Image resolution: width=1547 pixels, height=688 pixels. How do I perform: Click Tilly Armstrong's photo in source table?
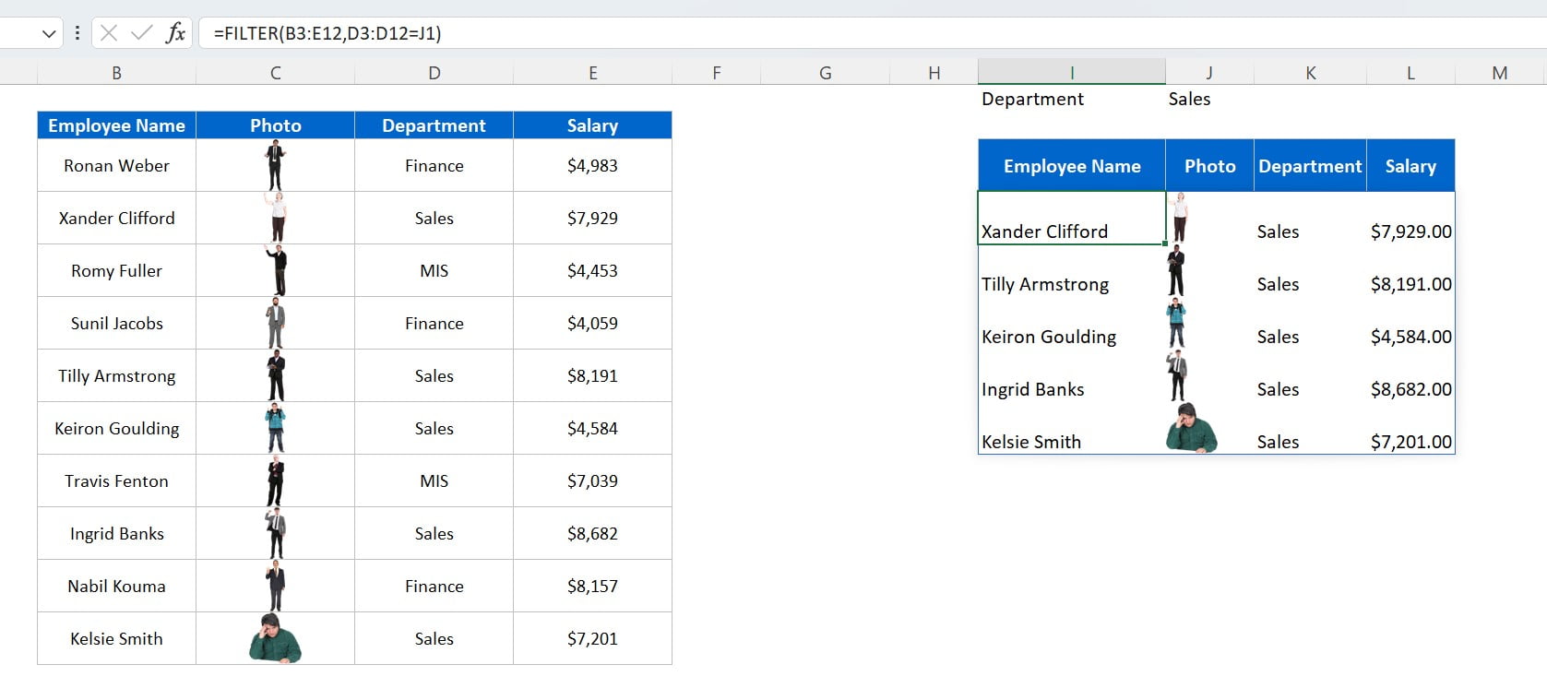pos(276,375)
